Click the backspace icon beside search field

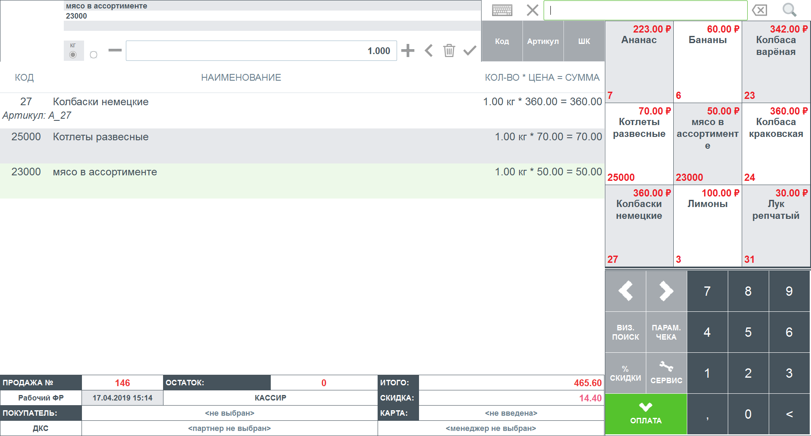click(x=759, y=10)
